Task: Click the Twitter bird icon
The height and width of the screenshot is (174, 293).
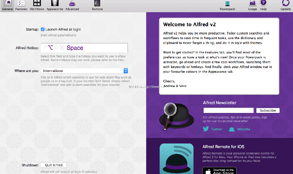Action: (x=206, y=129)
